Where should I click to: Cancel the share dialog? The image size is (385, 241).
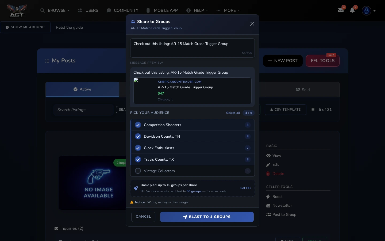click(143, 217)
